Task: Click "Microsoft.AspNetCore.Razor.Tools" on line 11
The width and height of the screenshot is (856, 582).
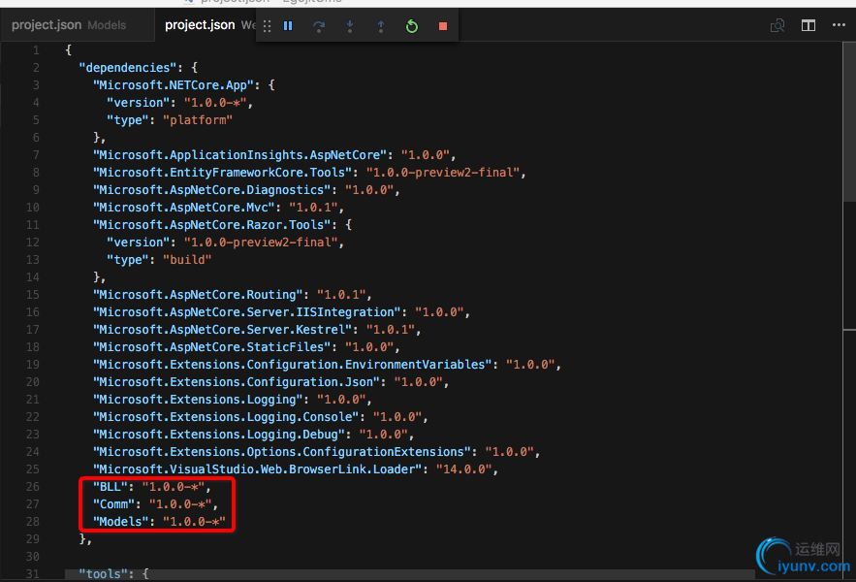Action: [x=211, y=225]
